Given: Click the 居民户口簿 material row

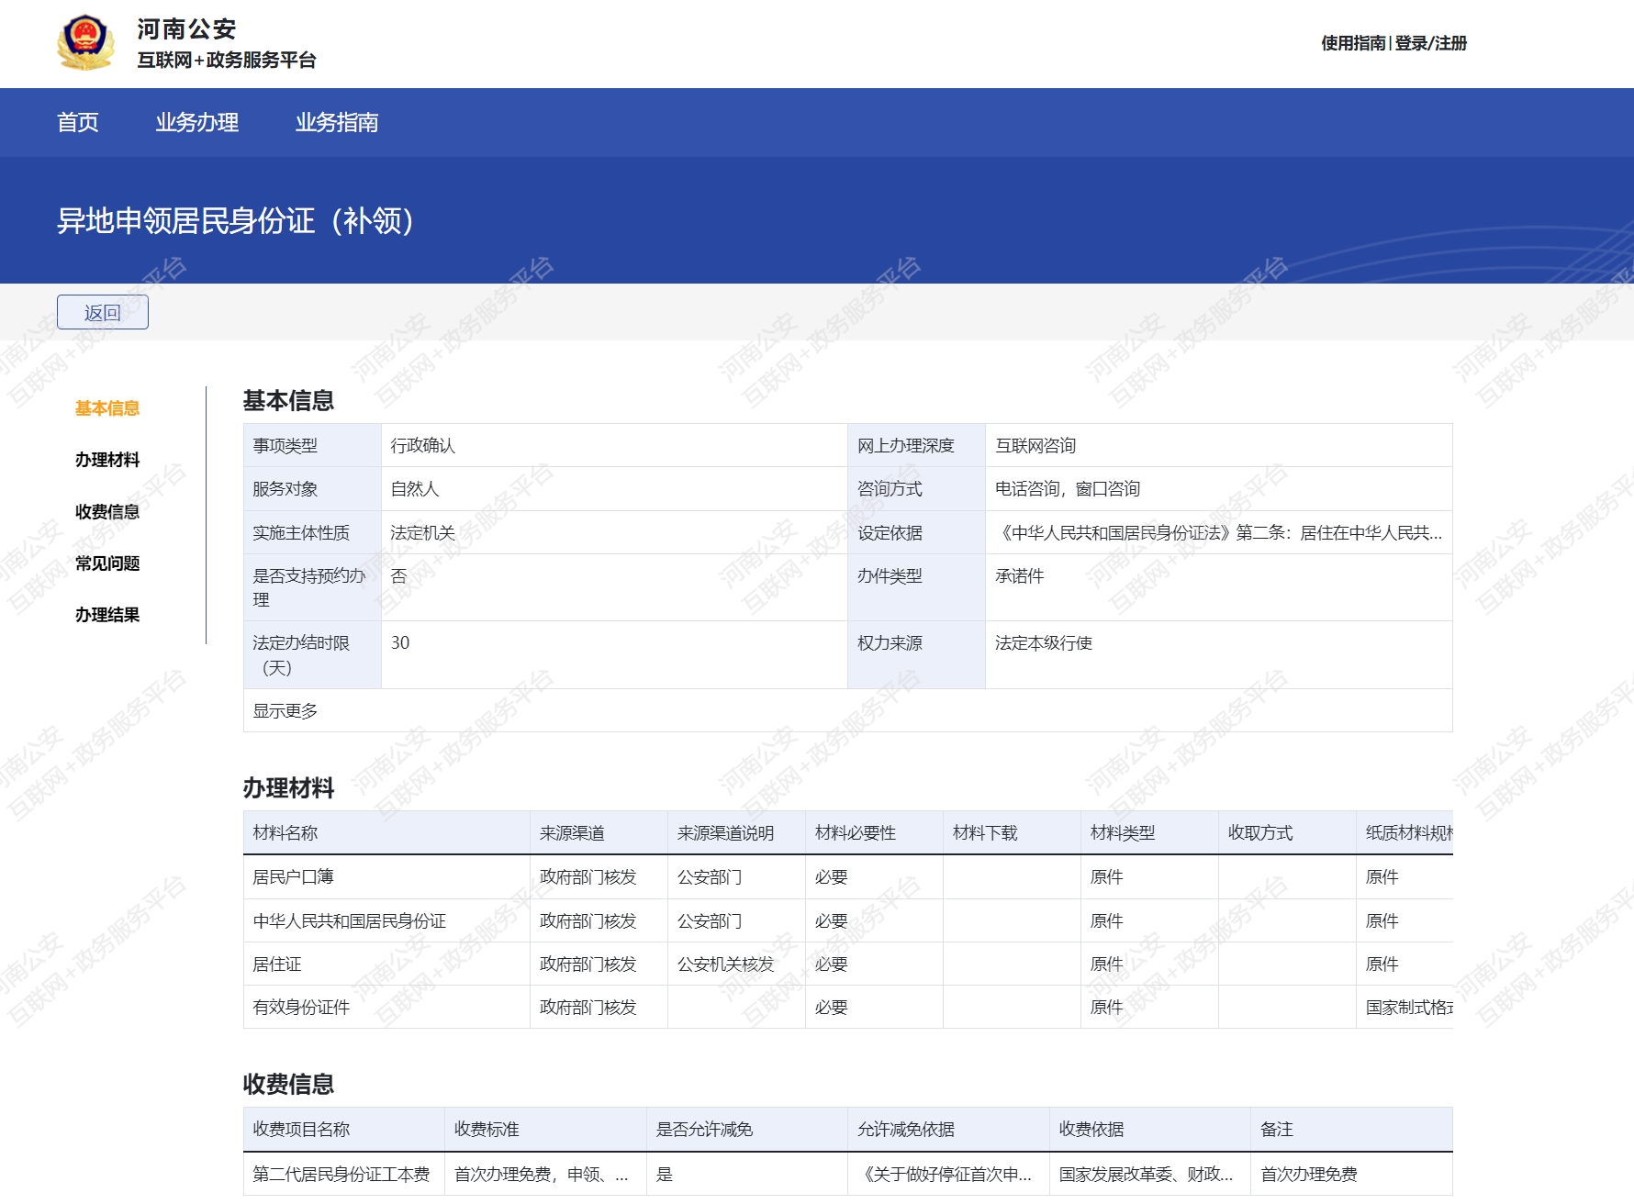Looking at the screenshot, I should pos(293,877).
